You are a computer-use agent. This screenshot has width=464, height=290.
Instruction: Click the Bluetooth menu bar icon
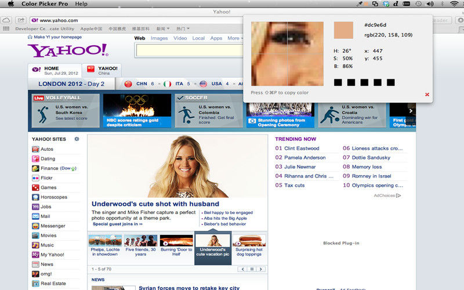443,4
